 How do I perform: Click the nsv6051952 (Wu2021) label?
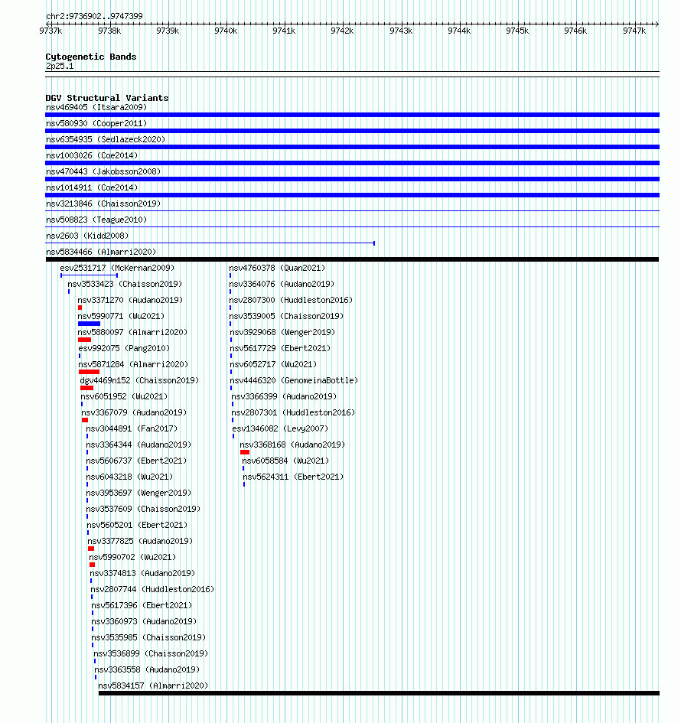coord(124,397)
